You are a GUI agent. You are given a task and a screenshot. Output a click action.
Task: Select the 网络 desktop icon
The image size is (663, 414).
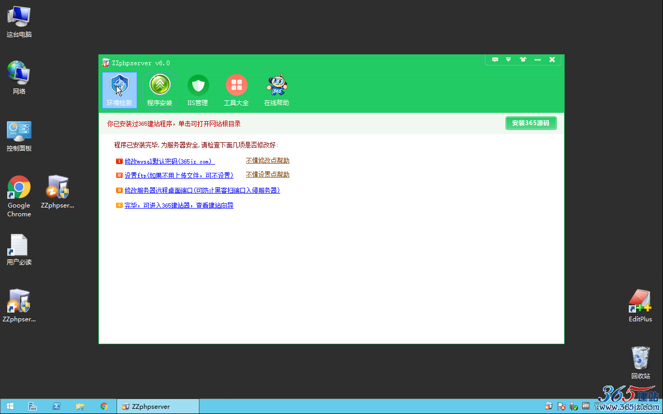19,78
